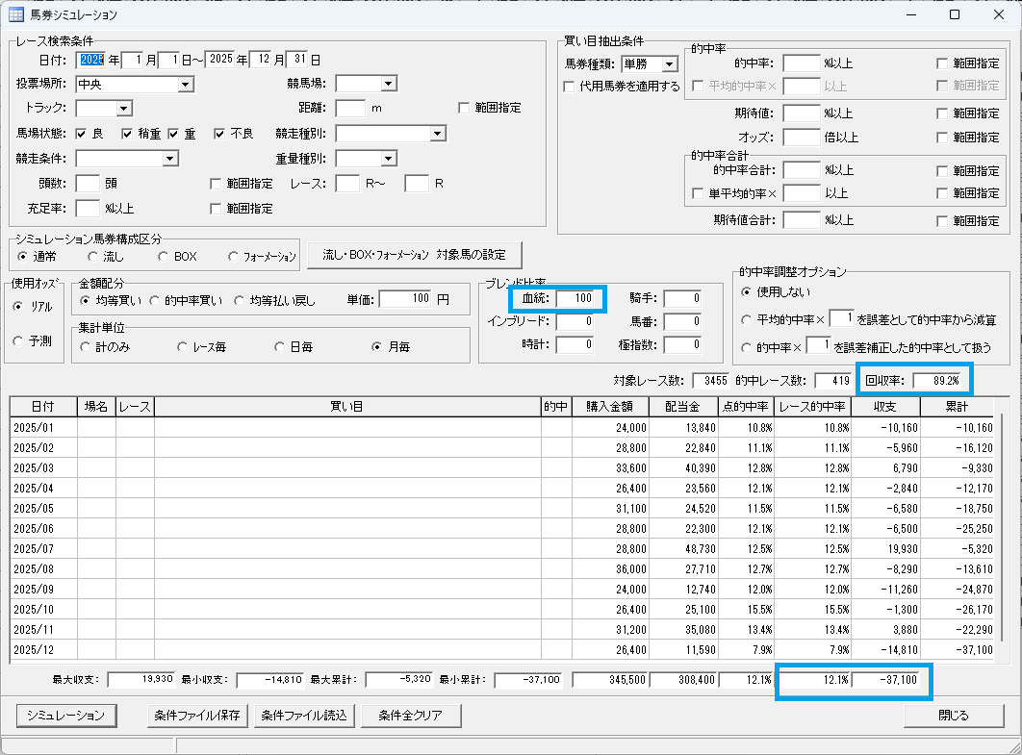Check 範囲指定 for オッズ
The height and width of the screenshot is (755, 1022).
942,138
